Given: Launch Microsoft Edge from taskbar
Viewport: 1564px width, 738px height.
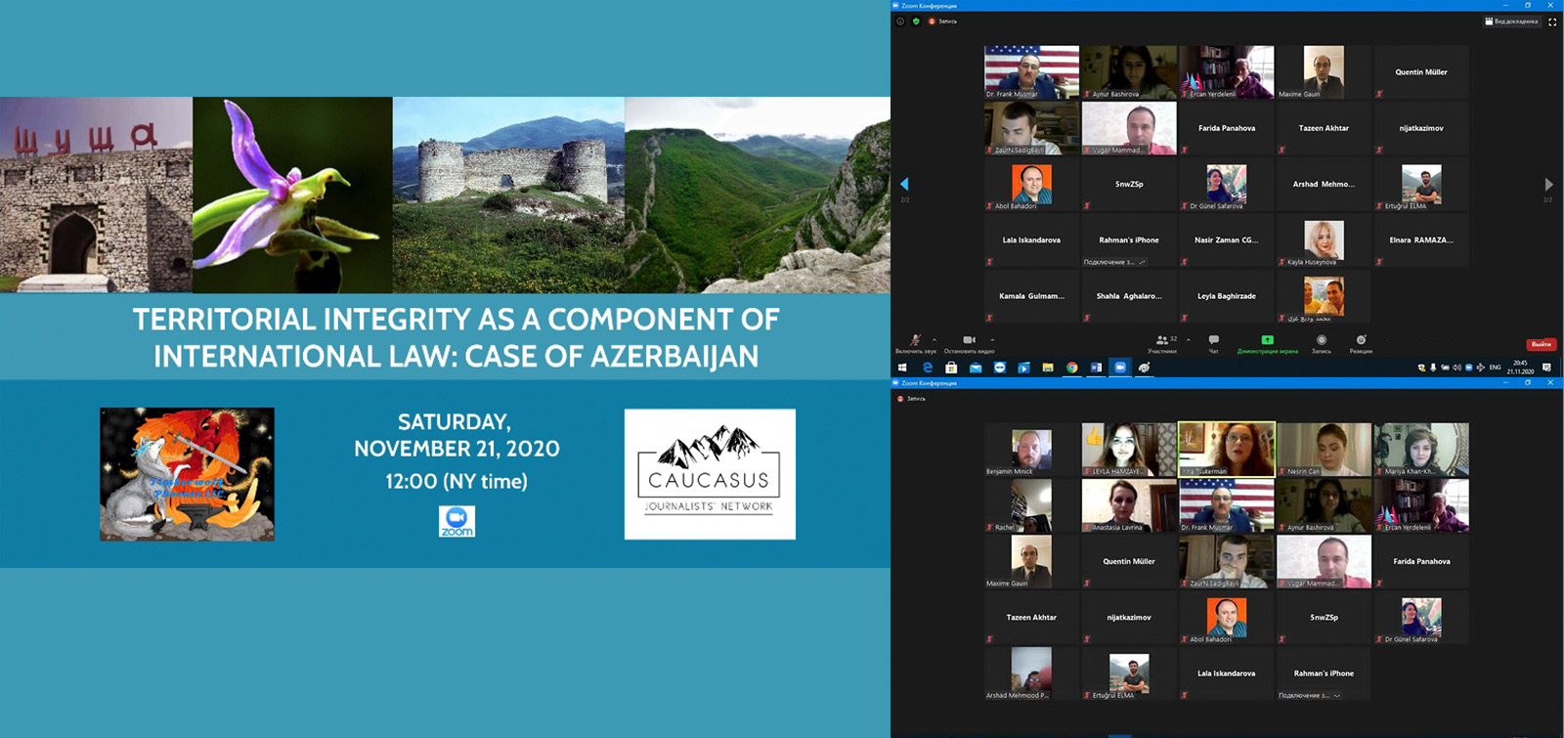Looking at the screenshot, I should coord(927,368).
